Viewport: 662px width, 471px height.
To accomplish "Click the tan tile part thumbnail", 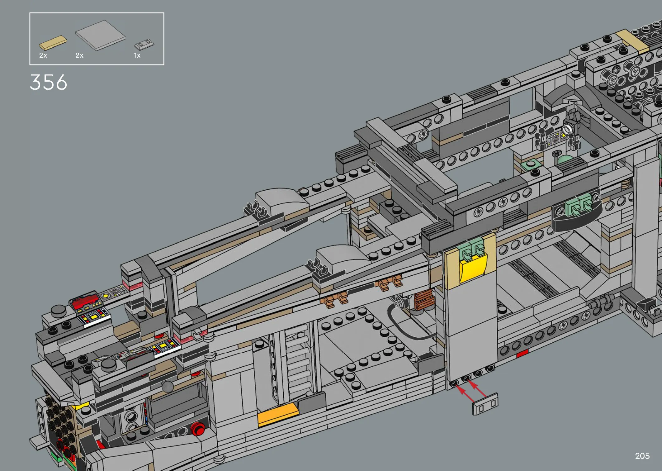I will click(53, 43).
